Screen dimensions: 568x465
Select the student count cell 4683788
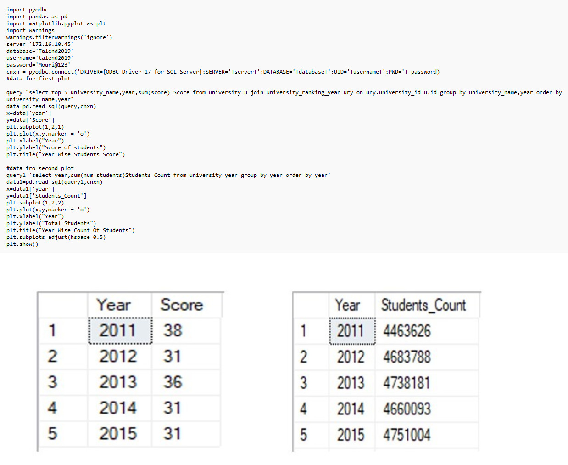coord(407,357)
